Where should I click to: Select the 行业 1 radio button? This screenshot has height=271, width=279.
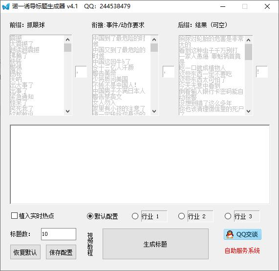(135, 216)
